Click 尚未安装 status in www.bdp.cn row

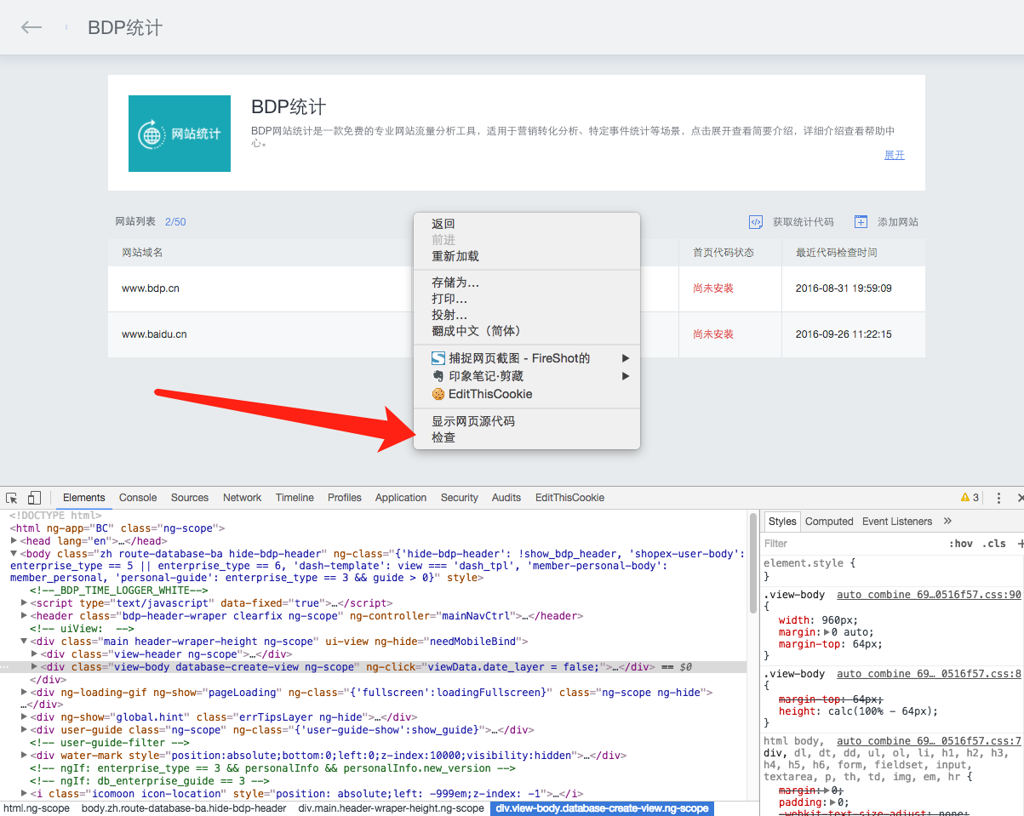click(x=713, y=288)
